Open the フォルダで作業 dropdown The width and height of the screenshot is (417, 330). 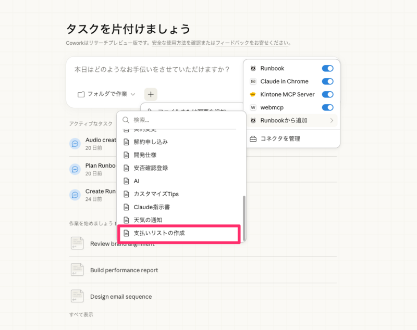coord(106,94)
